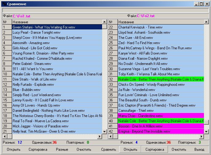
Task: Select row 911 - All I Want Is You.wmv
Action: [x=57, y=69]
